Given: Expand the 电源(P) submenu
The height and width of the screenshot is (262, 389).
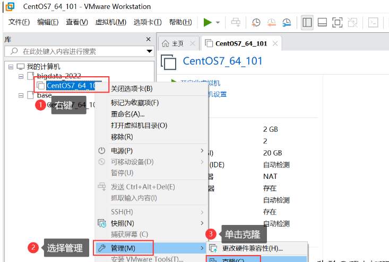Looking at the screenshot, I should (152, 151).
